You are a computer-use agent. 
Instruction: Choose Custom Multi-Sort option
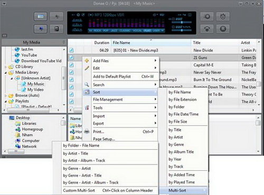[x=108, y=190]
